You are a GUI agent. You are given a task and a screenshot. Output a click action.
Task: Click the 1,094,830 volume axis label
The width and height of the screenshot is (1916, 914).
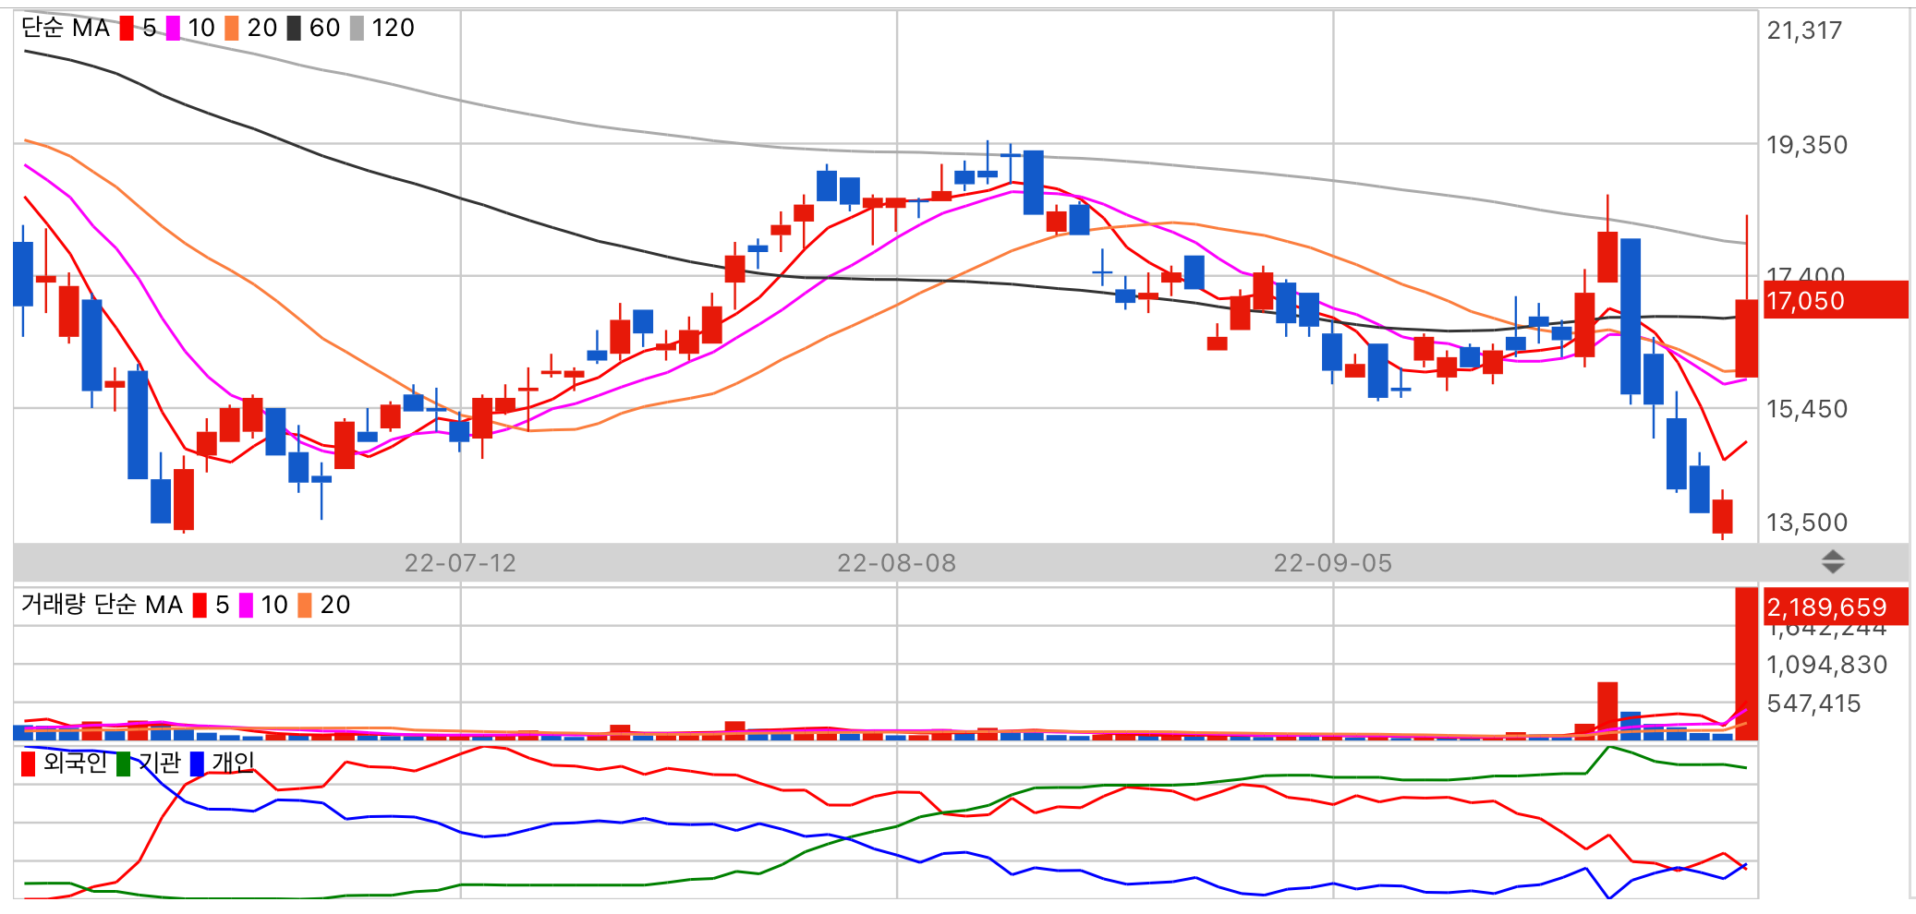click(1826, 665)
